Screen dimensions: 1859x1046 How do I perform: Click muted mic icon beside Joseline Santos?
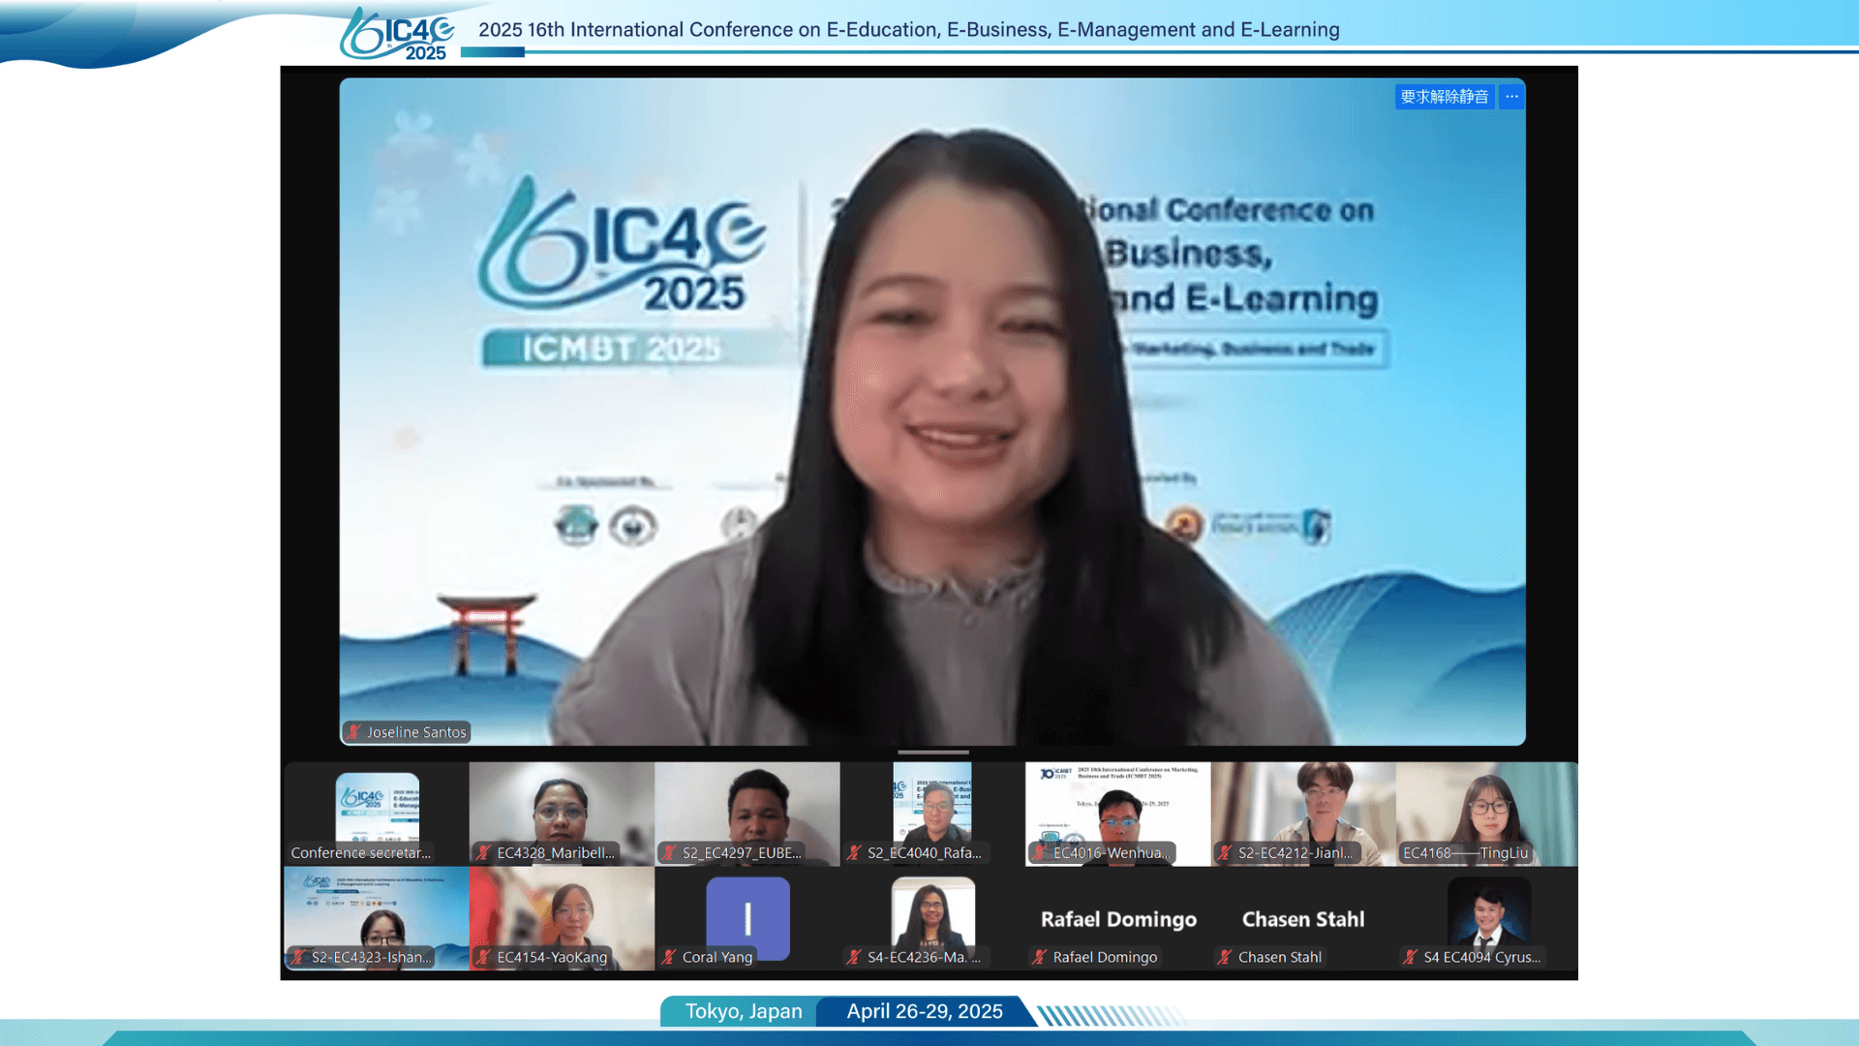click(354, 732)
